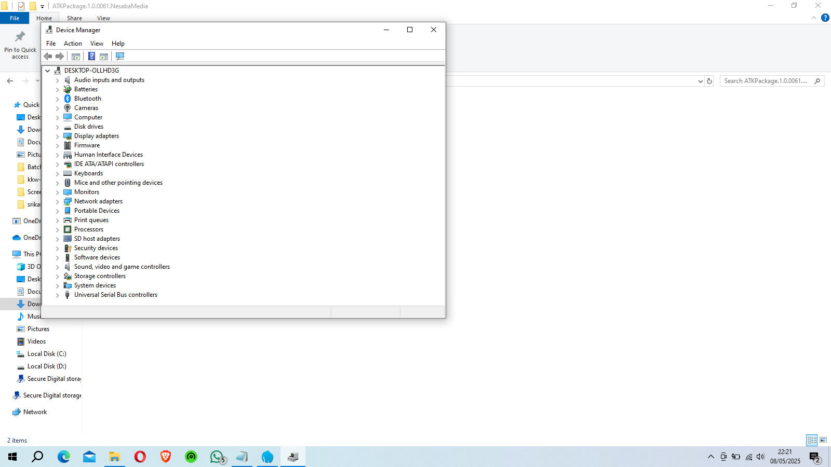Click the Universal Serial Bus controllers icon
Image resolution: width=831 pixels, height=467 pixels.
point(68,295)
